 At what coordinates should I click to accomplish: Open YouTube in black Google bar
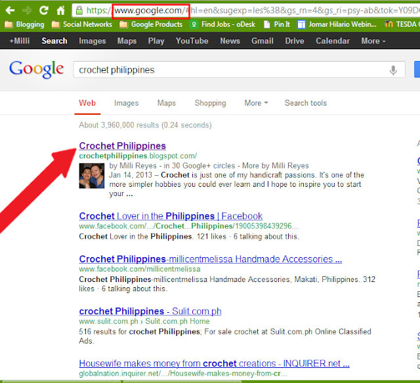click(x=192, y=41)
